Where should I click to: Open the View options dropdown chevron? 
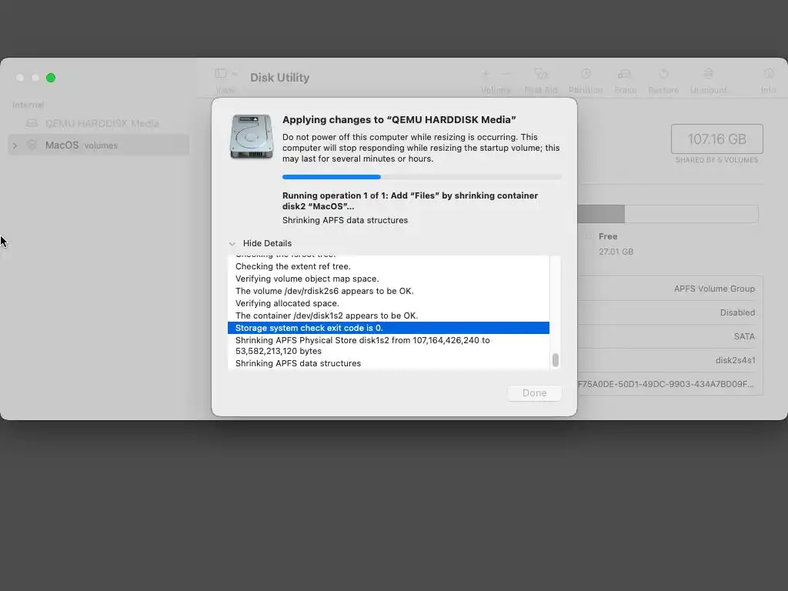tap(235, 74)
